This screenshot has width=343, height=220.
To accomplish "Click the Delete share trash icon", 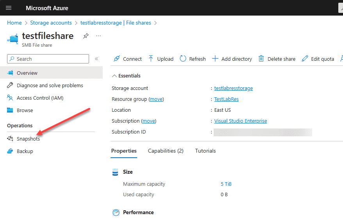I will pos(261,58).
